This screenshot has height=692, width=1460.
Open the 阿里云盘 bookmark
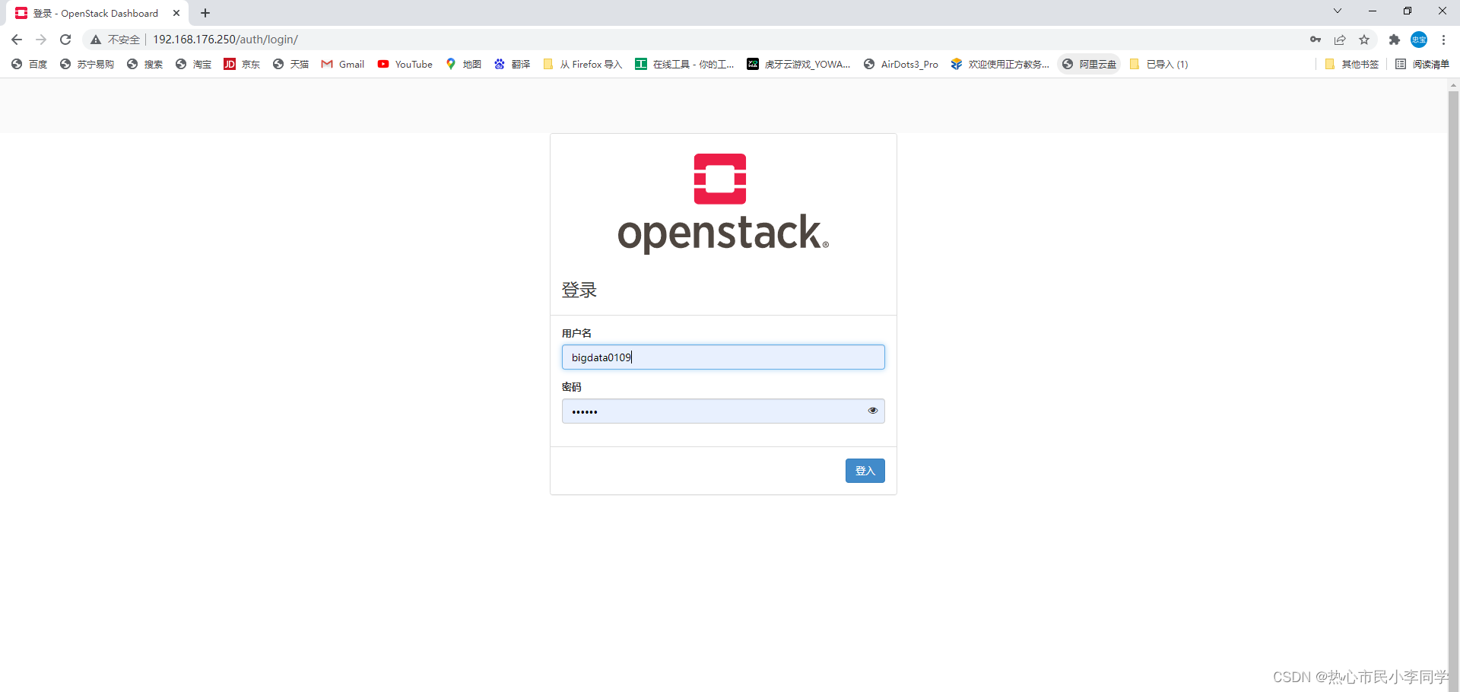tap(1090, 65)
